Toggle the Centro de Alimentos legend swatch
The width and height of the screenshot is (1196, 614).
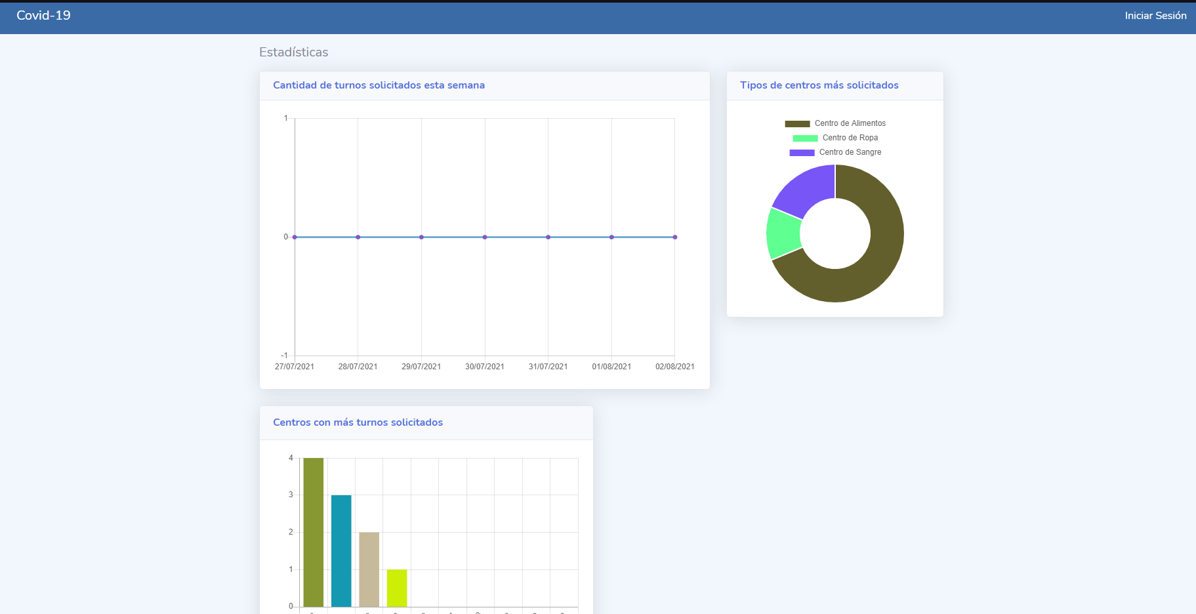[797, 123]
